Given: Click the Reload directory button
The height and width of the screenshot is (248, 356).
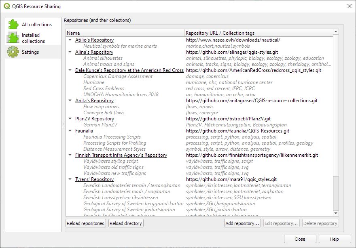Looking at the screenshot, I should [x=126, y=223].
